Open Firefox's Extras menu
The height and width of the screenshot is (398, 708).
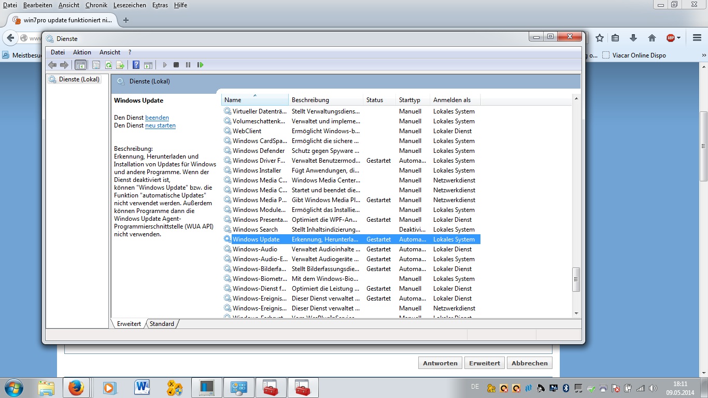(160, 5)
